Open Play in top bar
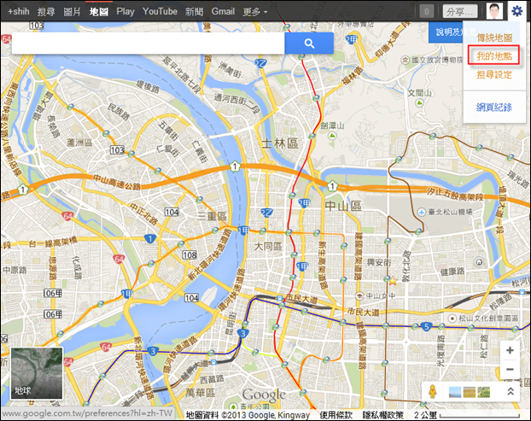 point(125,11)
